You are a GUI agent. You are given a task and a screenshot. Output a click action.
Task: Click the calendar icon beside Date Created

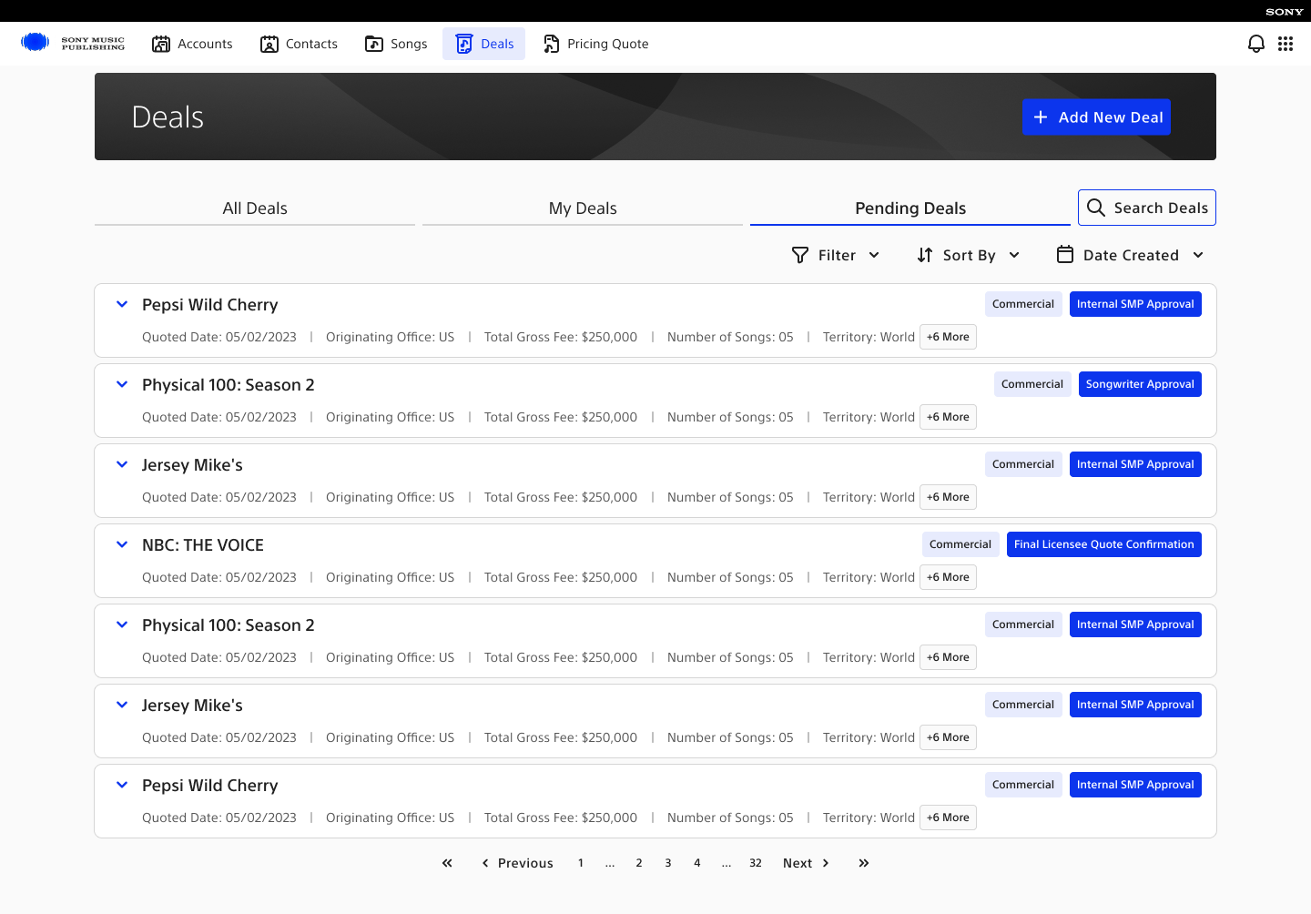coord(1065,254)
